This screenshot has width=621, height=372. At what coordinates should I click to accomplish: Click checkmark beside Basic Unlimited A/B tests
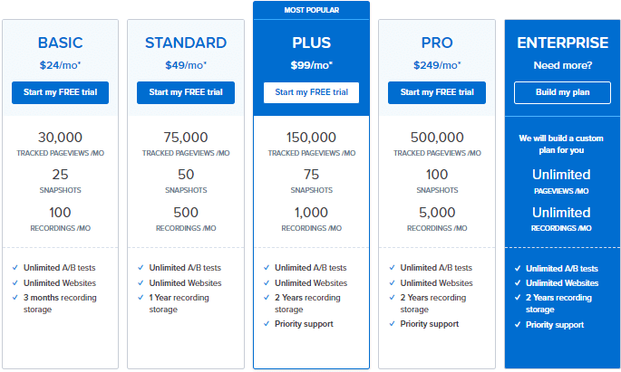pyautogui.click(x=15, y=268)
